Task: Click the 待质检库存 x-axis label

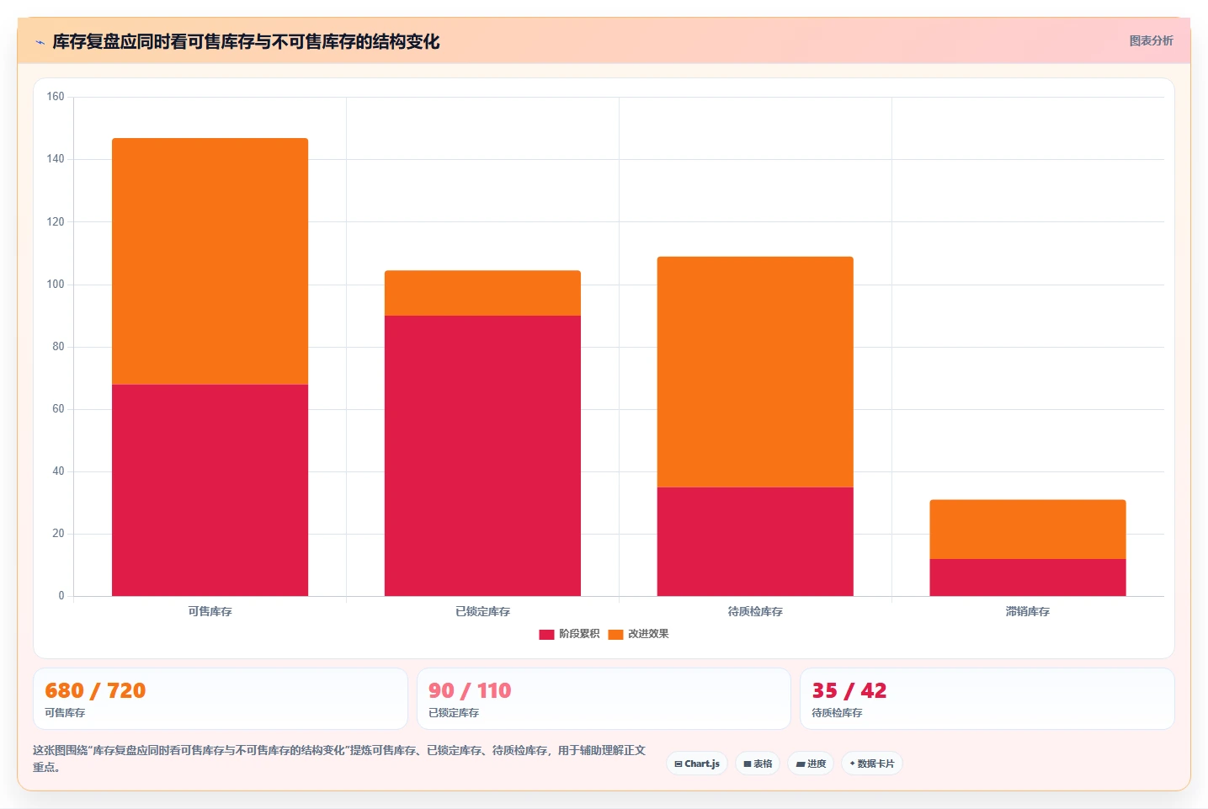Action: click(755, 611)
